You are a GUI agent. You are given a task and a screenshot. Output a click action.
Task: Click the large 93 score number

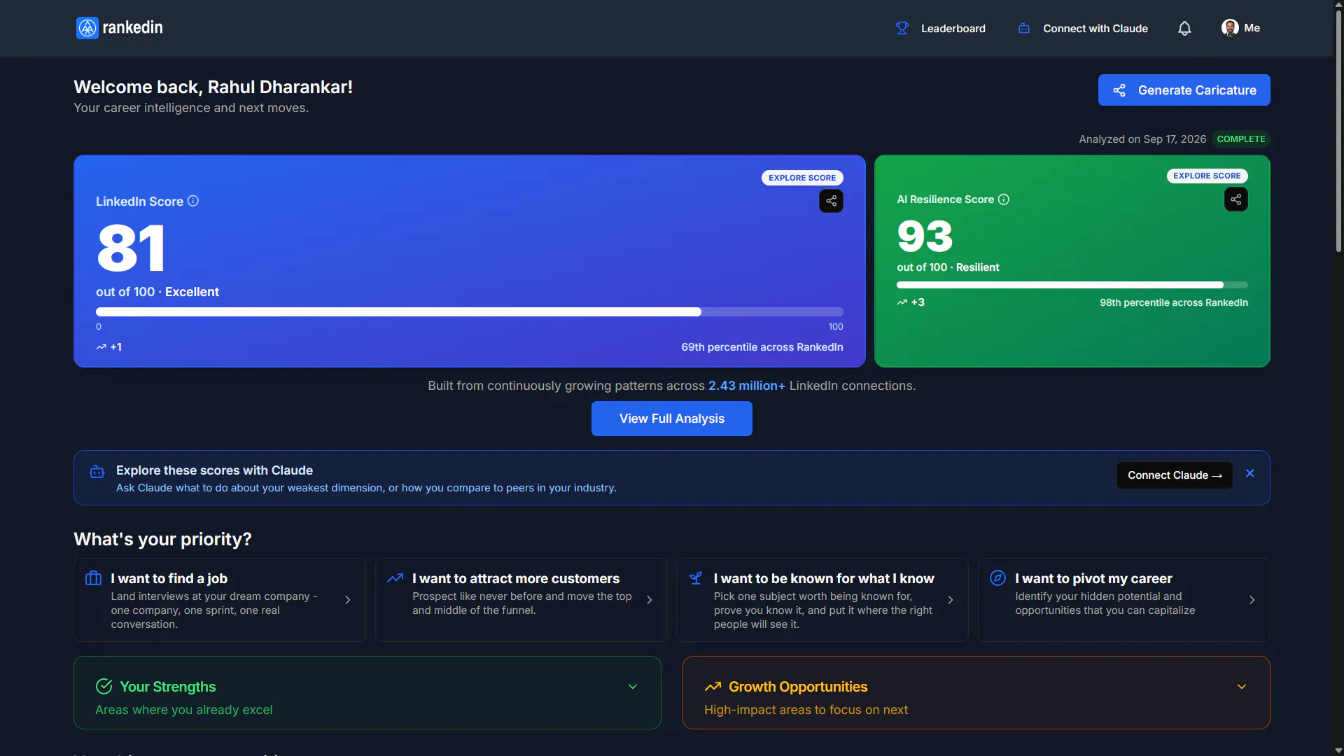925,237
